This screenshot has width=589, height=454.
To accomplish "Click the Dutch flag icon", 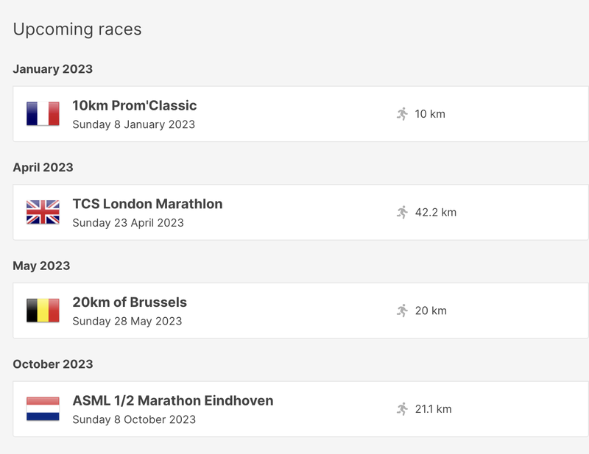I will click(42, 410).
